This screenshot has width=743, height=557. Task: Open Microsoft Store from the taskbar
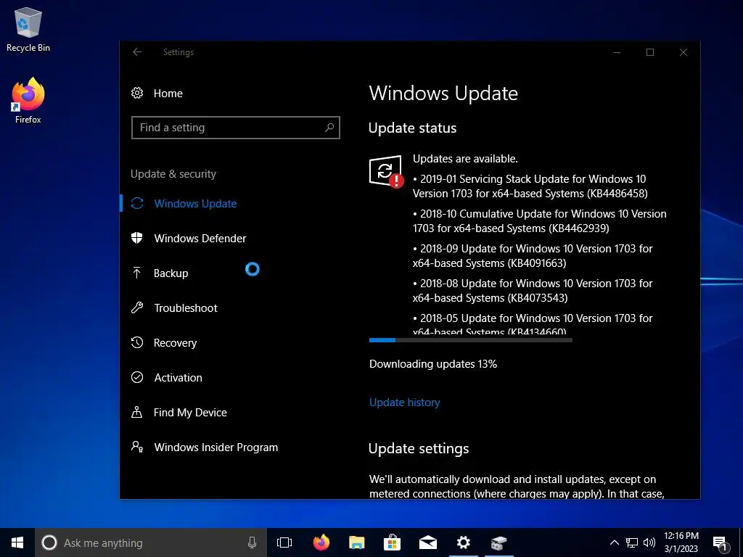[x=393, y=542]
